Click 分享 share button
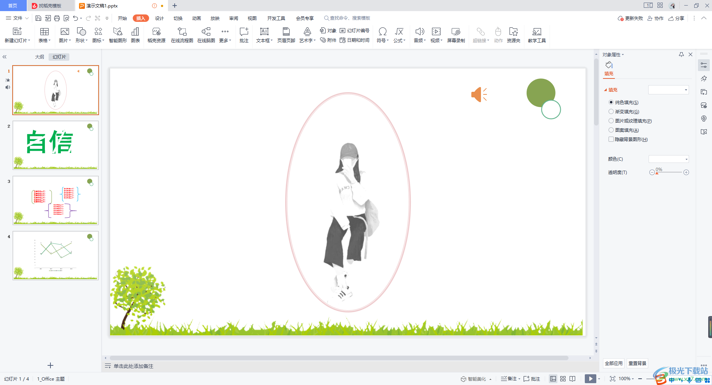The image size is (712, 385). point(676,18)
